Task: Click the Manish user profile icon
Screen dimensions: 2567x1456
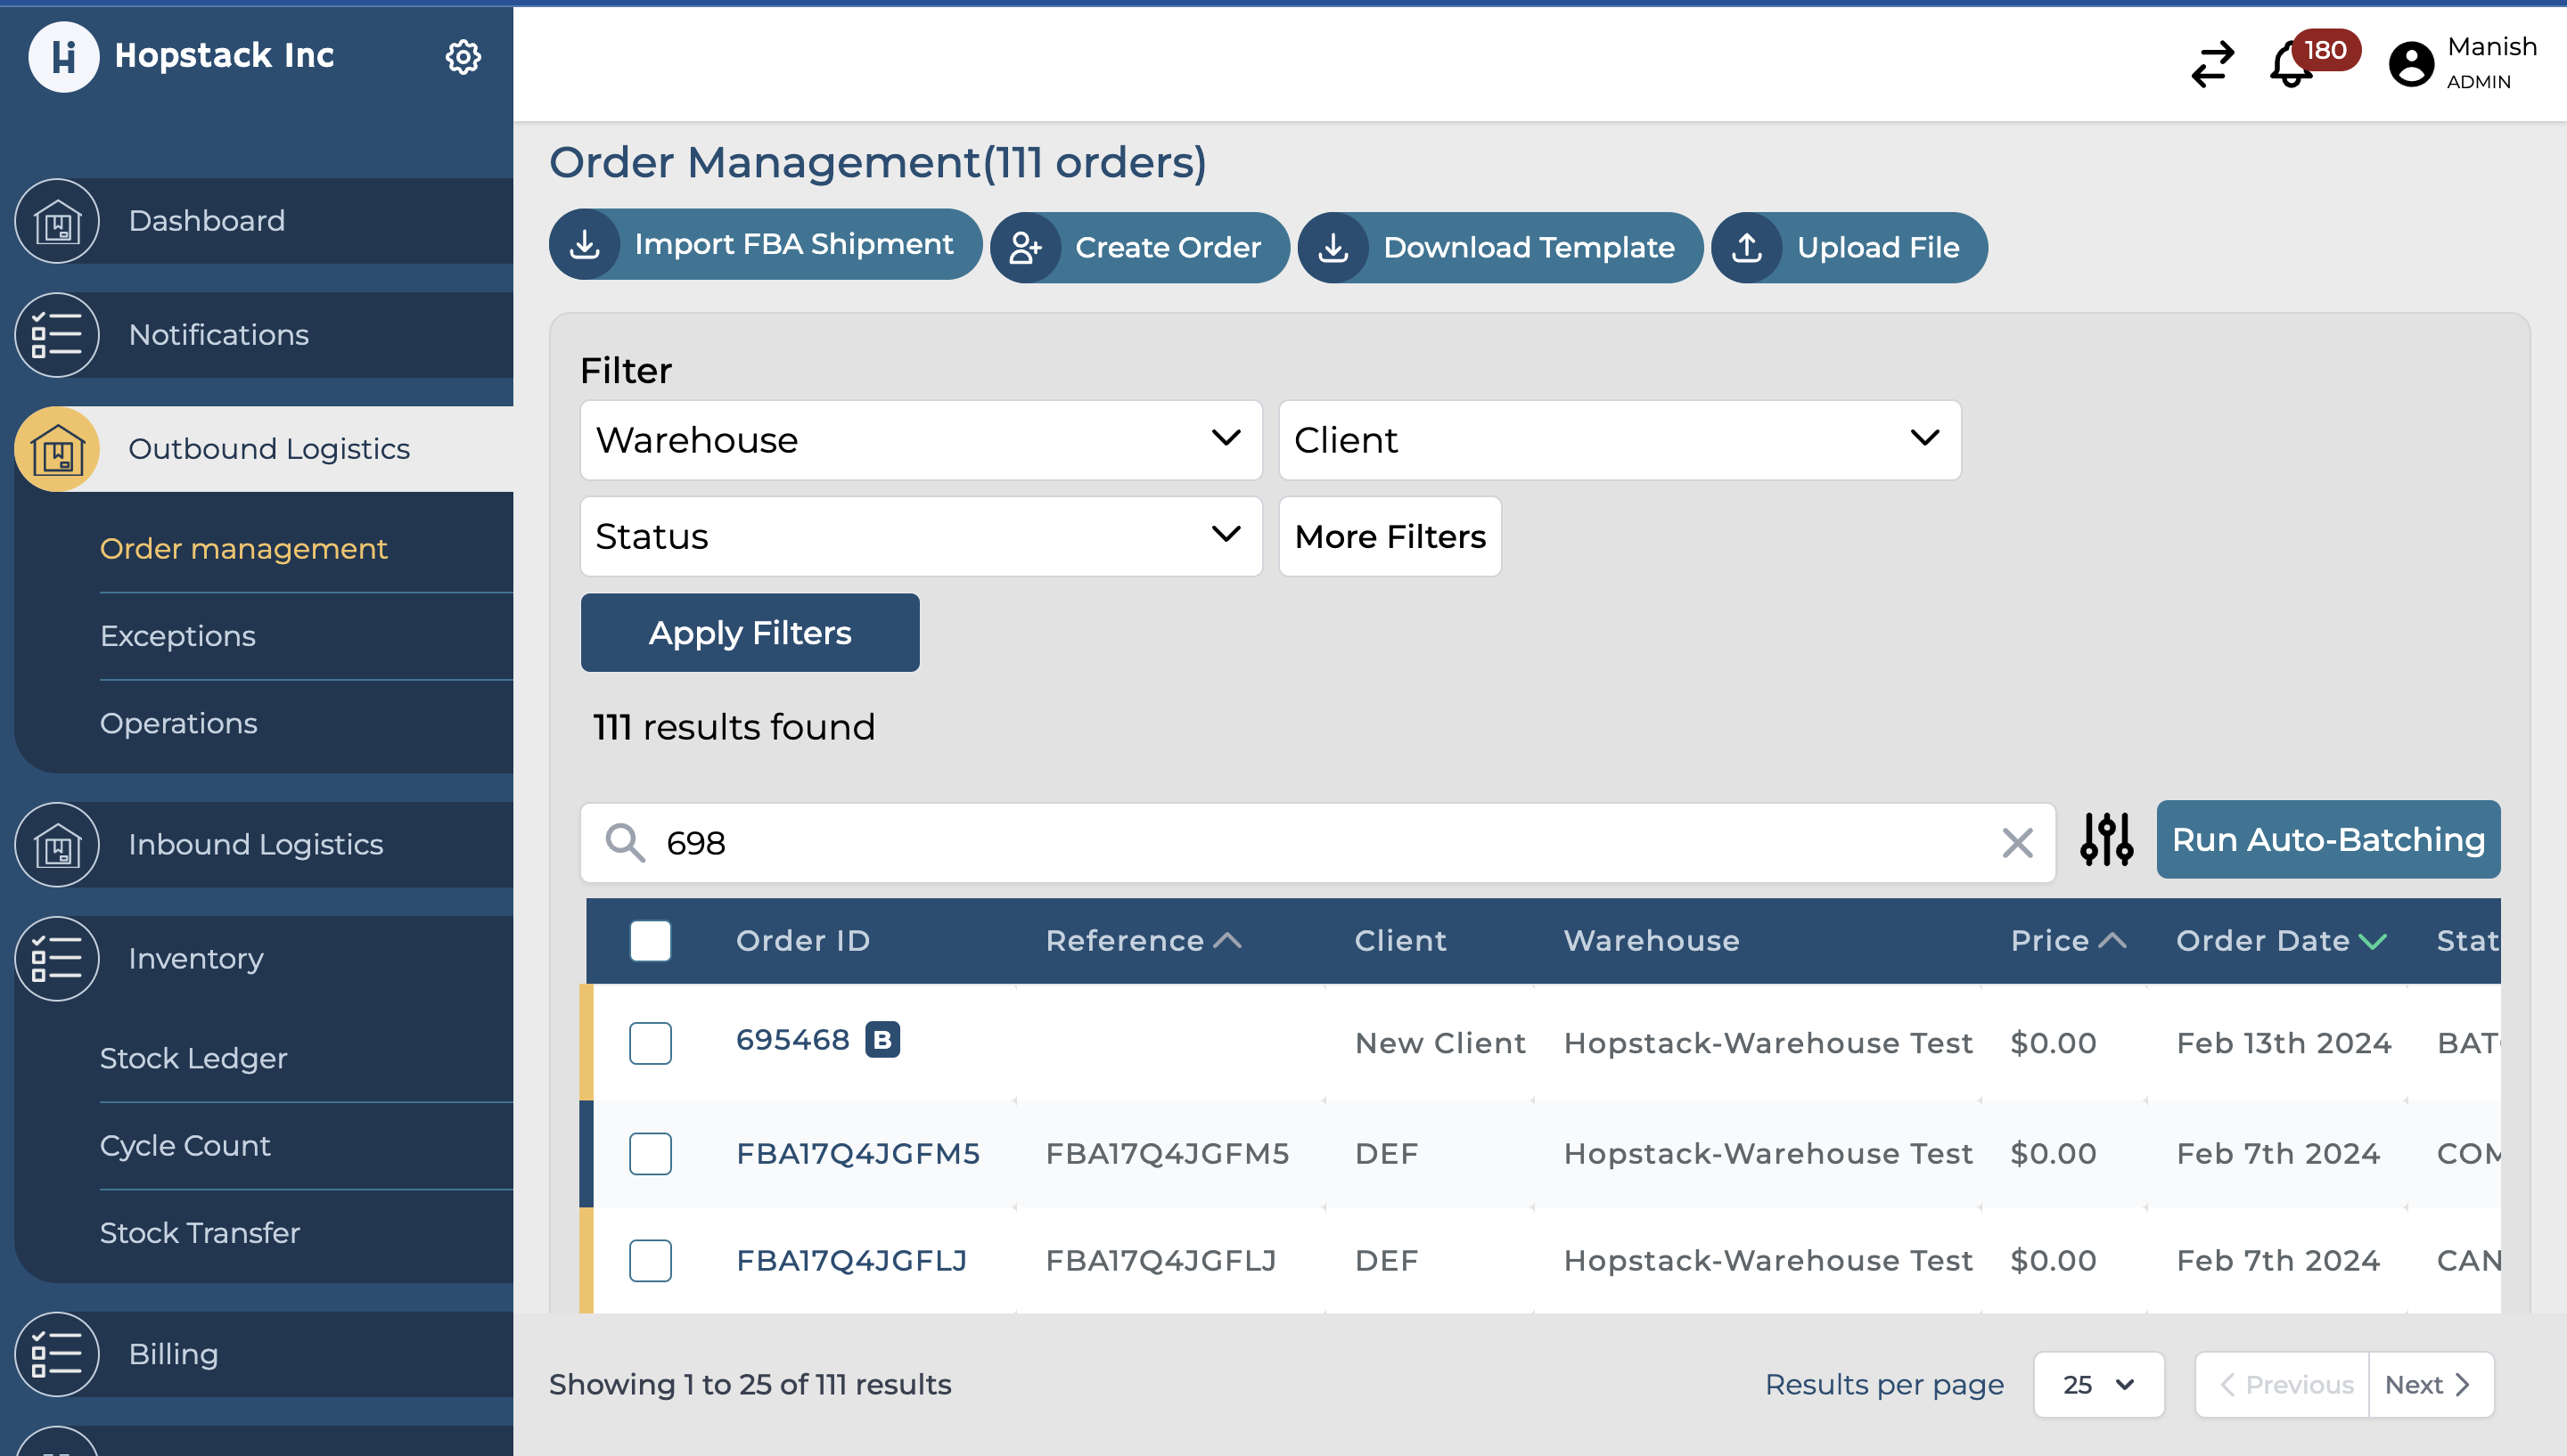Action: pos(2410,64)
